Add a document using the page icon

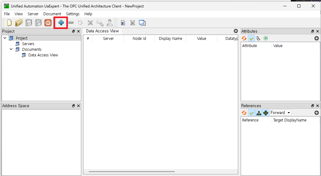[x=123, y=23]
